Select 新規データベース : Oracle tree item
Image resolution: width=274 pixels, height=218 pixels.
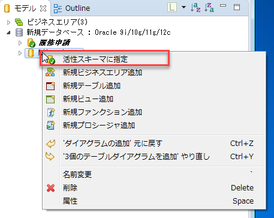coord(98,32)
